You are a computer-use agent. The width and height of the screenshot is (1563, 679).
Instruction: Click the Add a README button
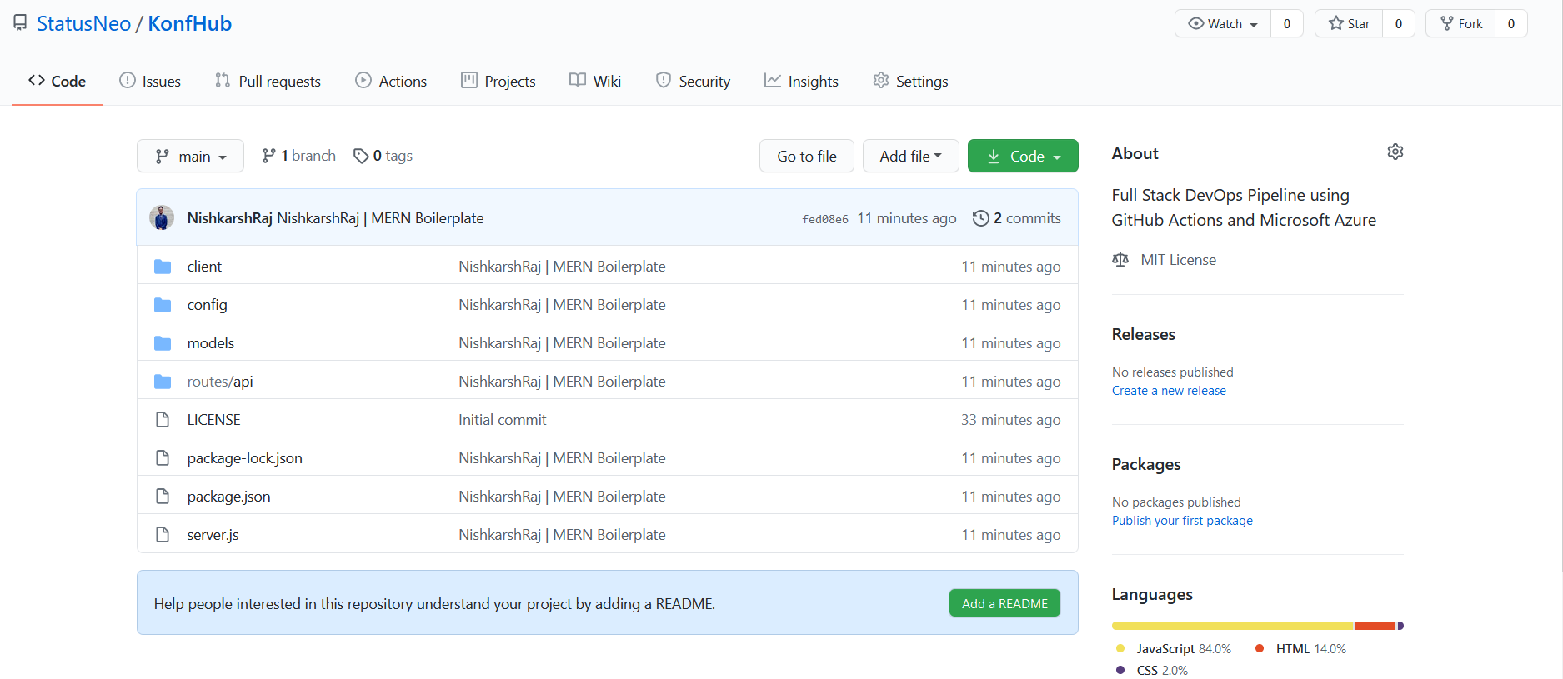1004,603
